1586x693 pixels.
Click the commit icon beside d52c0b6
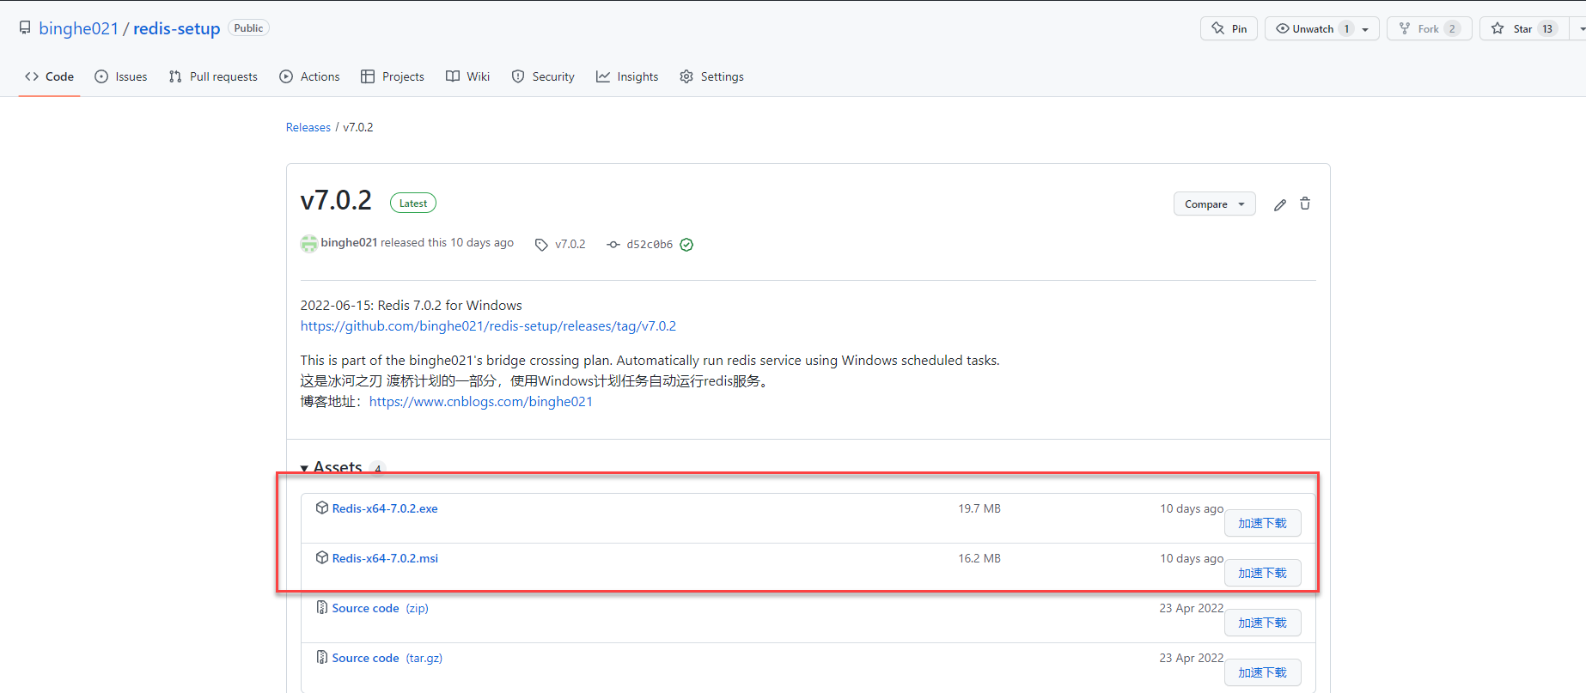point(613,245)
